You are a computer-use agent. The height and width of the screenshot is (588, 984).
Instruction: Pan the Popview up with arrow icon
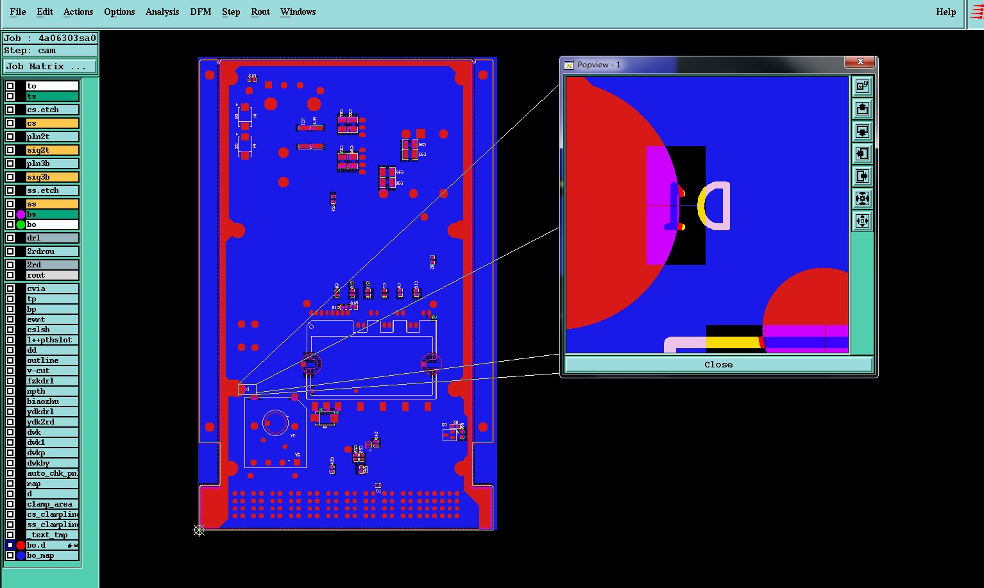(x=862, y=108)
